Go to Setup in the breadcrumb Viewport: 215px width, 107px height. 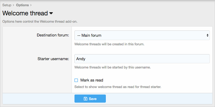tap(7, 5)
